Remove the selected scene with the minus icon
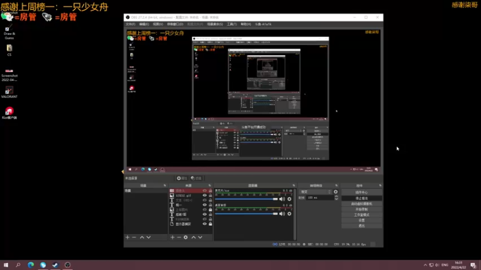The width and height of the screenshot is (481, 270). [134, 237]
